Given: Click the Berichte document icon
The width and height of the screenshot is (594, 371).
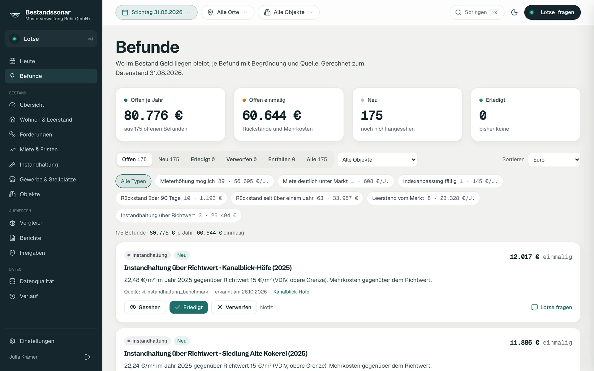Looking at the screenshot, I should 12,238.
